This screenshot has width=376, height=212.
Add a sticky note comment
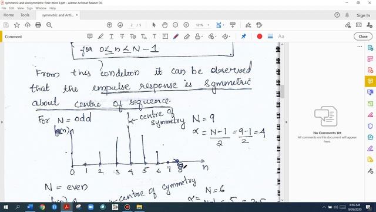coord(90,37)
